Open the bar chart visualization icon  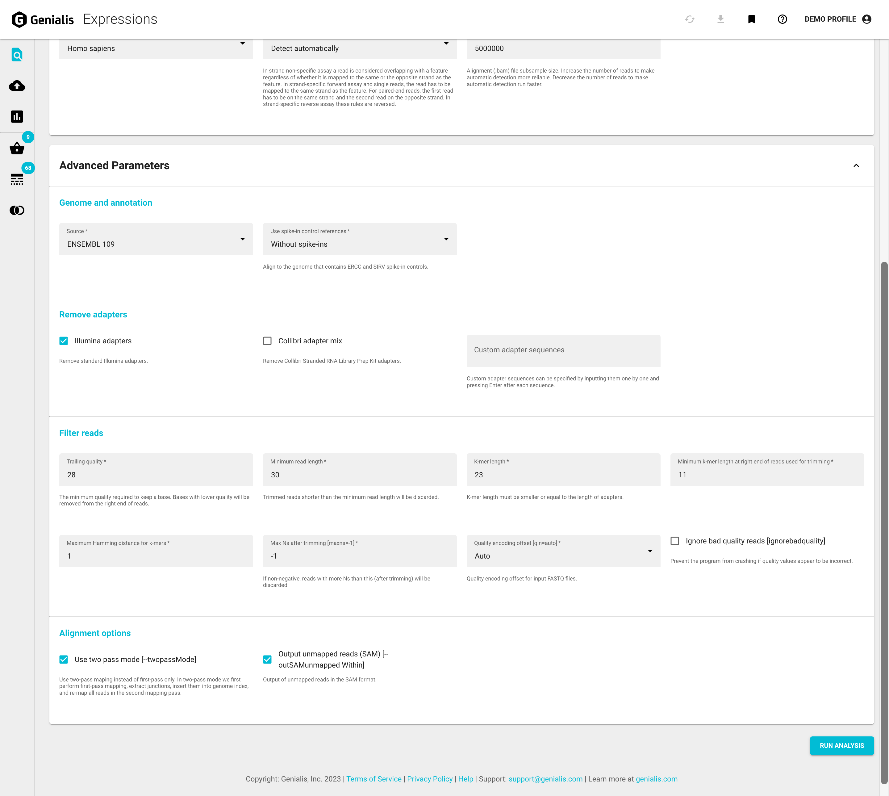pyautogui.click(x=17, y=116)
